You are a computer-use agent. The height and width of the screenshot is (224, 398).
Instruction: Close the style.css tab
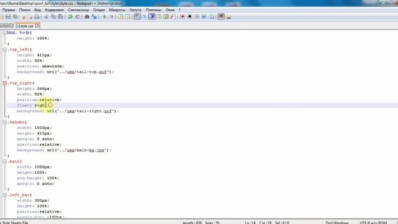pyautogui.click(x=37, y=26)
